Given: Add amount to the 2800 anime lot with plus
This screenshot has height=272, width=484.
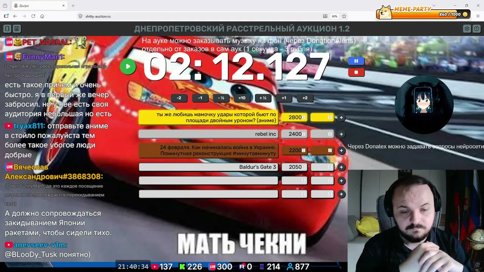Looking at the screenshot, I should [341, 117].
